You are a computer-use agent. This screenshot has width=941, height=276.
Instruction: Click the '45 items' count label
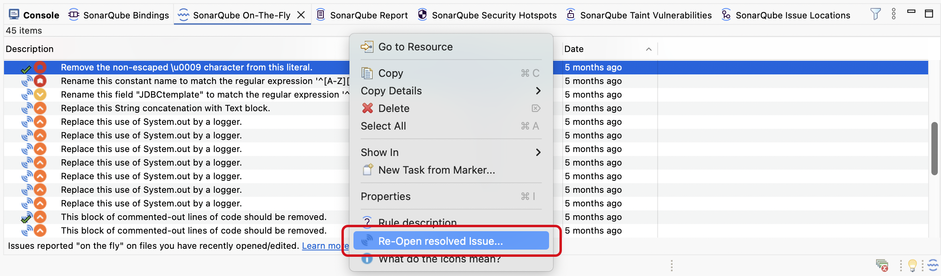[x=24, y=30]
